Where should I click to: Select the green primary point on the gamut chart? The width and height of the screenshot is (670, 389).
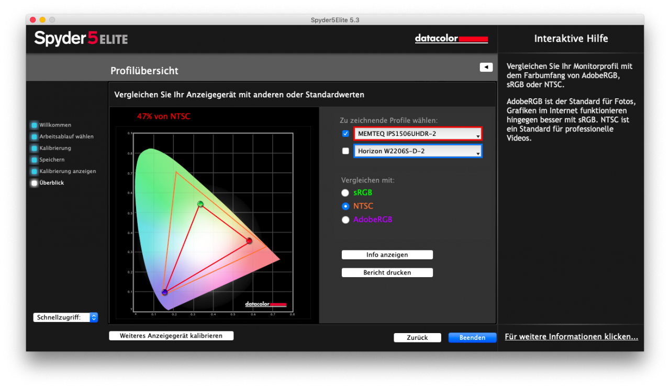[200, 204]
